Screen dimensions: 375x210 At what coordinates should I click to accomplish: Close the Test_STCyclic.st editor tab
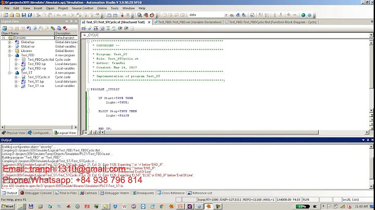[149, 22]
